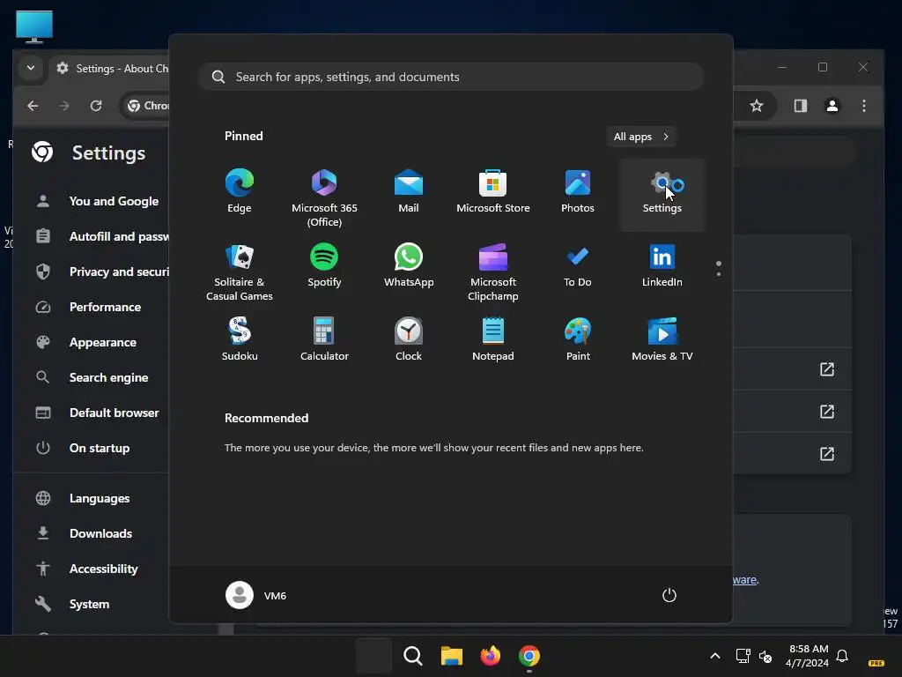902x677 pixels.
Task: Click the network tray icon
Action: tap(743, 656)
